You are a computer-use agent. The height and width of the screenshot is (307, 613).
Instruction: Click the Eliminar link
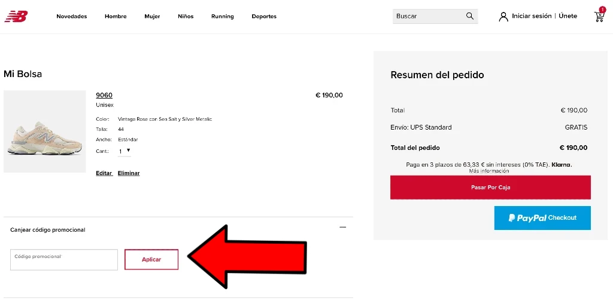[x=129, y=173]
